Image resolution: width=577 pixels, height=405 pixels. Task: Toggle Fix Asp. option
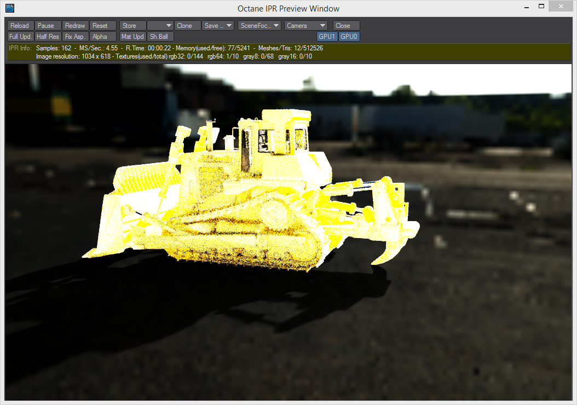[75, 37]
